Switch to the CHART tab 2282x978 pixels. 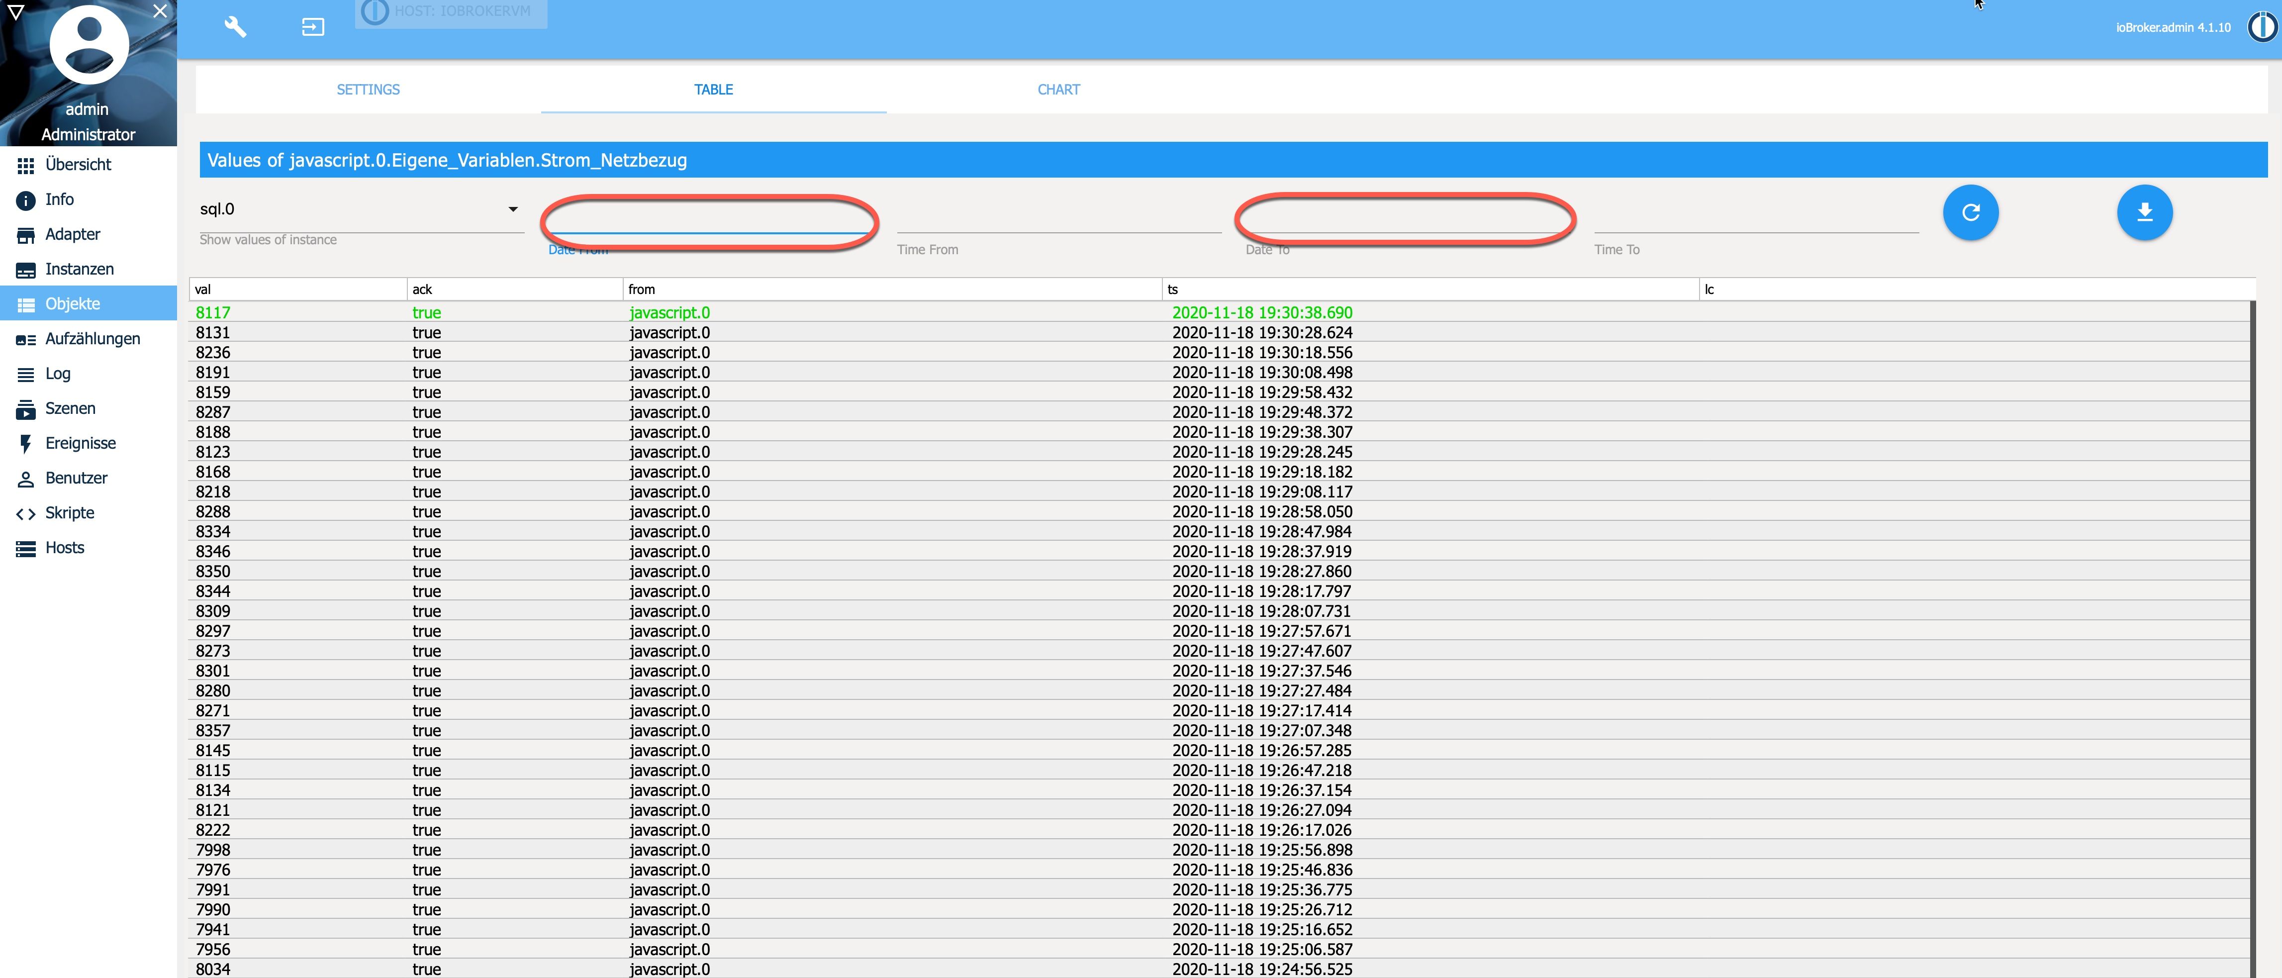1058,90
